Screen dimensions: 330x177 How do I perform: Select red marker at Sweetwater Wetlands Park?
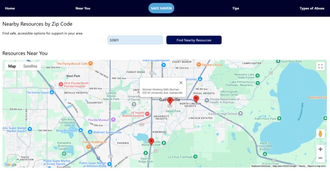(x=151, y=142)
